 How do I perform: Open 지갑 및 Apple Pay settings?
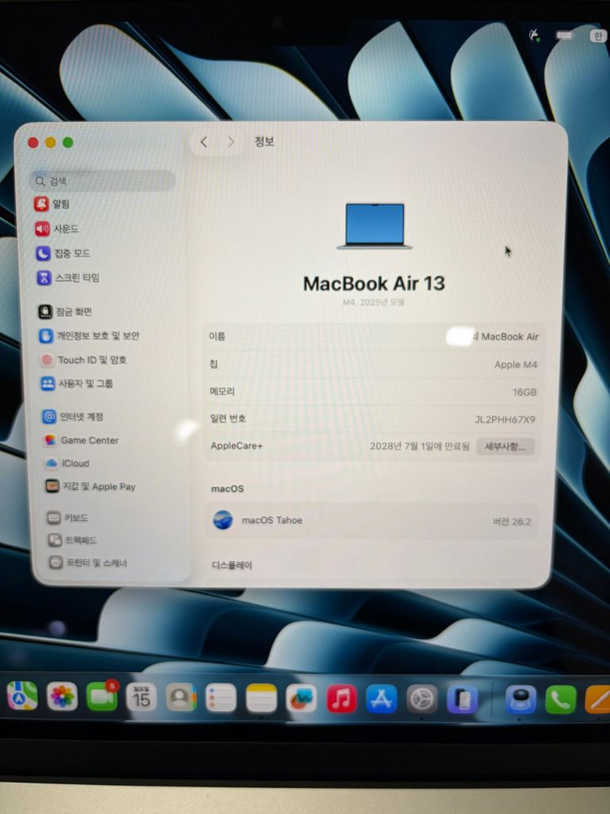[x=91, y=487]
